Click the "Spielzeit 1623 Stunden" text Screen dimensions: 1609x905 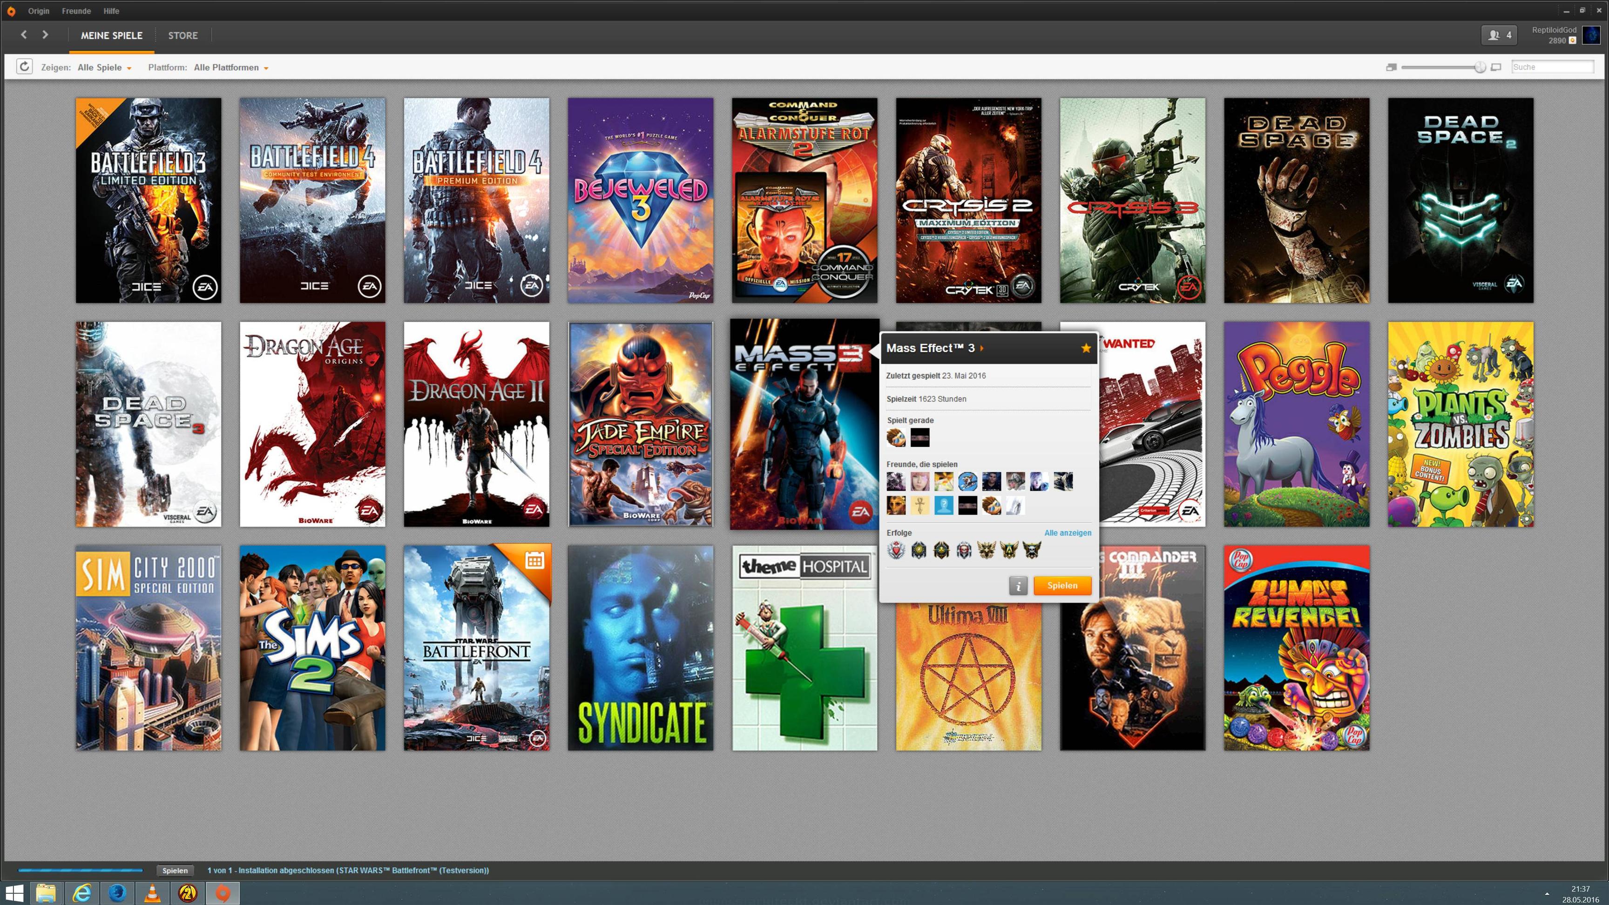(926, 399)
